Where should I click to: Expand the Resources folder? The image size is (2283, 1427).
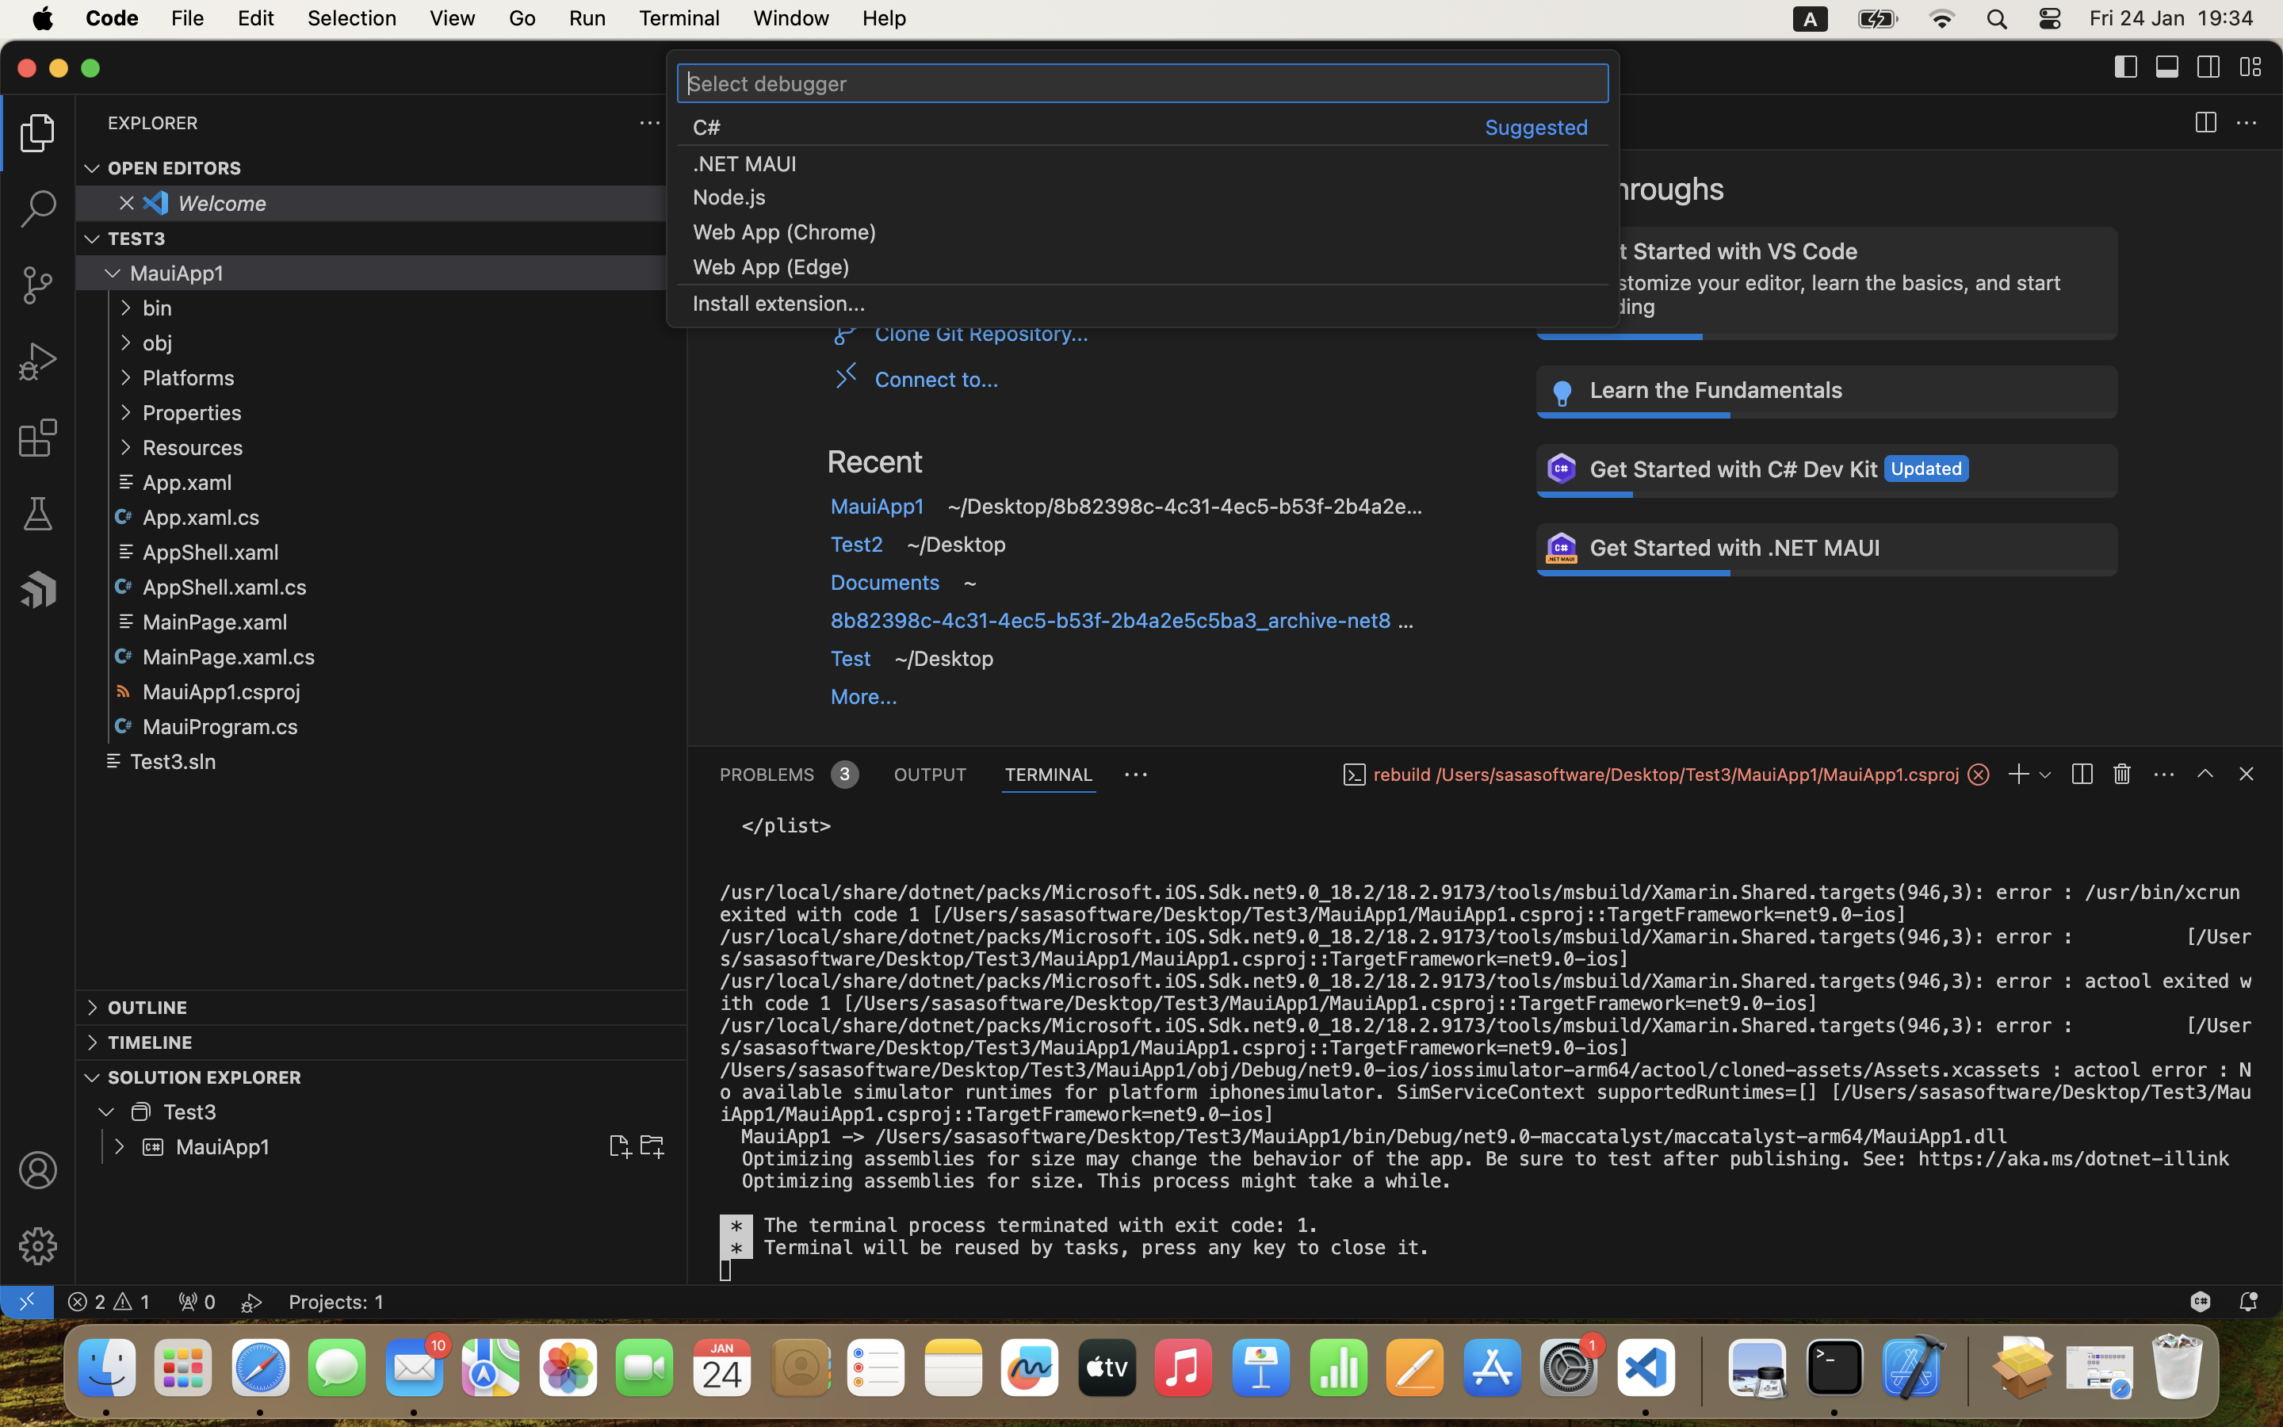(x=125, y=447)
